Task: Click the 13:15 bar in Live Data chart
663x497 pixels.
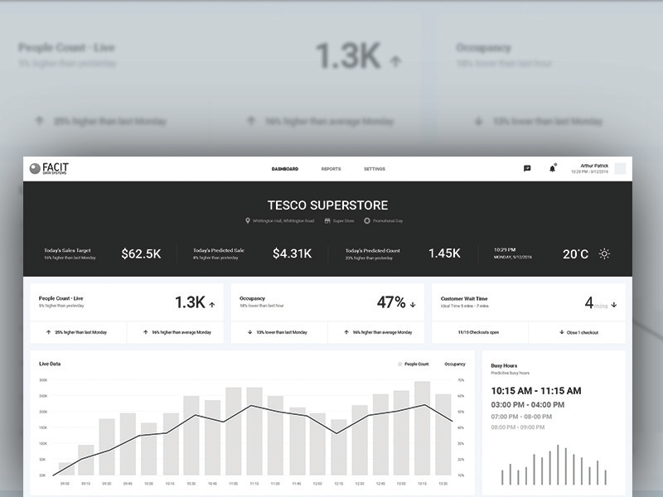Action: 423,428
